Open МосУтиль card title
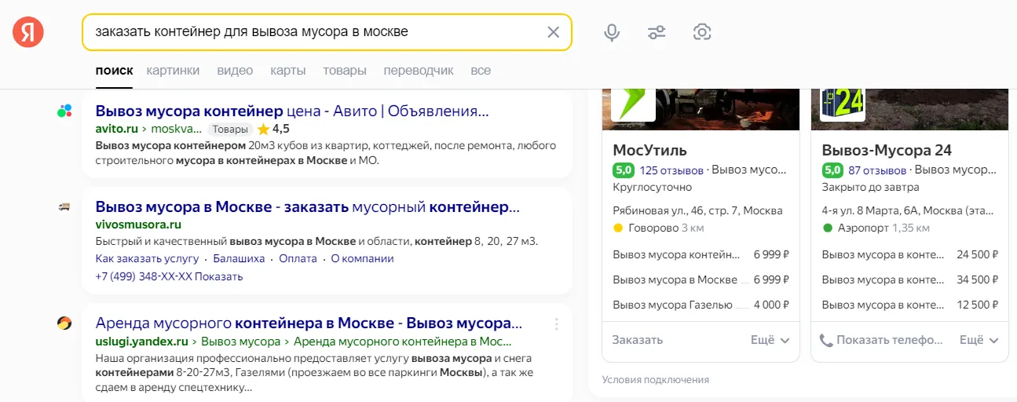The image size is (1017, 402). click(649, 150)
